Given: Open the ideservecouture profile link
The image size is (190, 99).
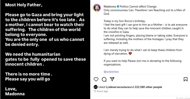Looking at the screenshot, I should (x=119, y=87).
